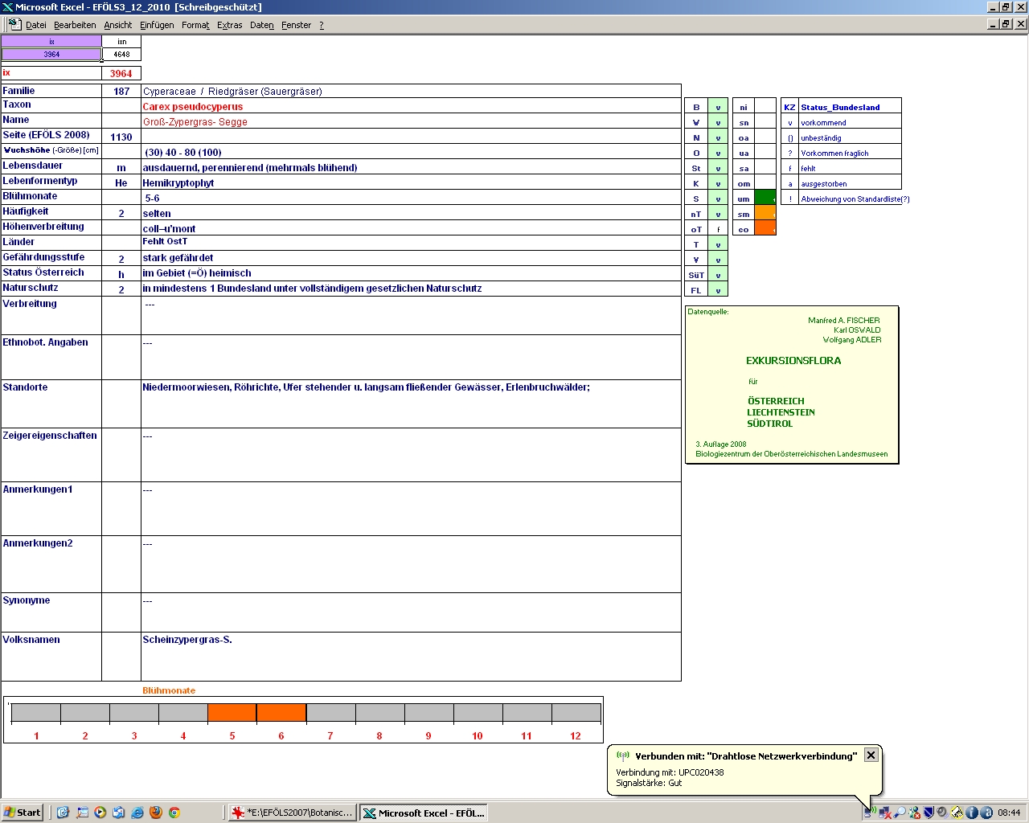Open the Einfügen menu
Viewport: 1029px width, 823px height.
pyautogui.click(x=157, y=25)
